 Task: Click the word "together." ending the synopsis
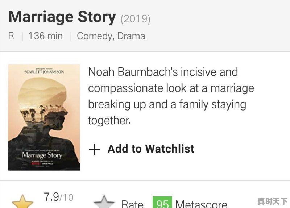point(109,120)
